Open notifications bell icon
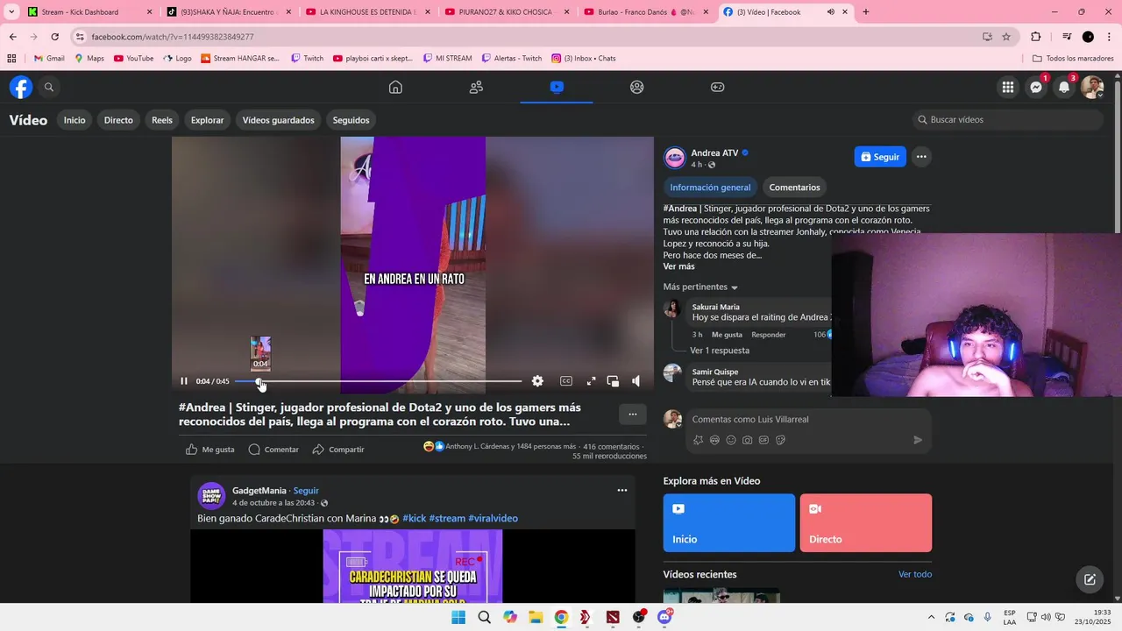 point(1064,87)
